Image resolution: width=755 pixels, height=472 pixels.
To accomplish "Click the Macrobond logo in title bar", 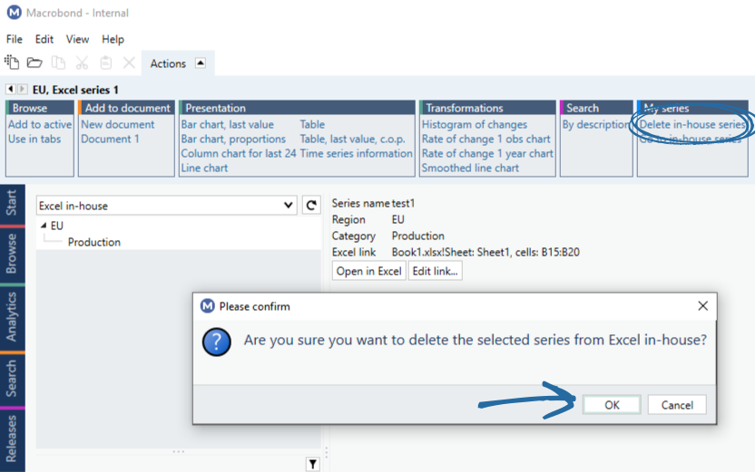I will click(x=14, y=13).
